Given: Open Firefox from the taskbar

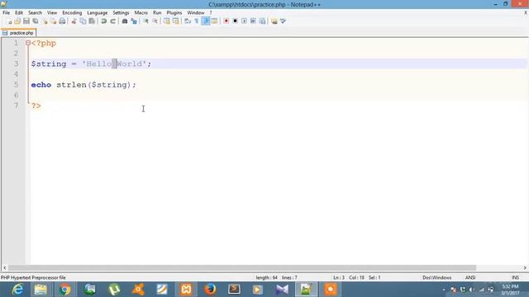Looking at the screenshot, I should pos(210,290).
